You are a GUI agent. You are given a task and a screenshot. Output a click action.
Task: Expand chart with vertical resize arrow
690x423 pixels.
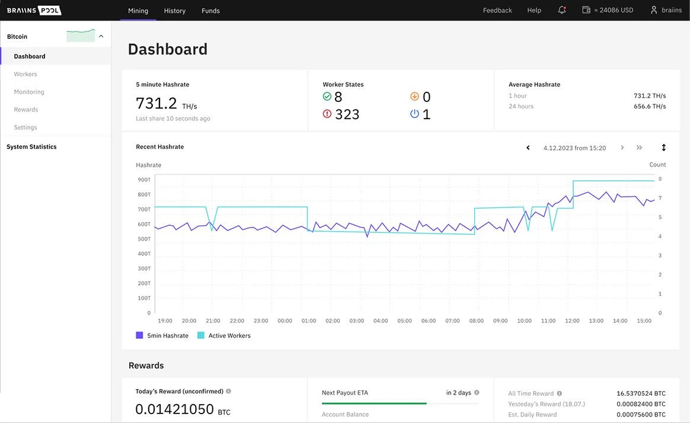(x=663, y=148)
